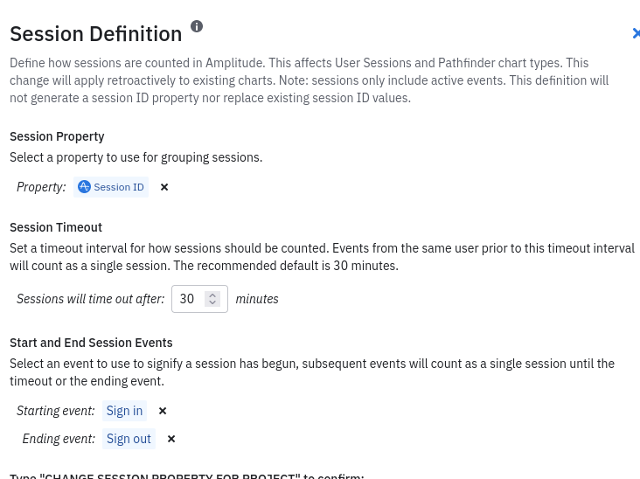Open the Session ID property selector
This screenshot has width=640, height=479.
(118, 187)
